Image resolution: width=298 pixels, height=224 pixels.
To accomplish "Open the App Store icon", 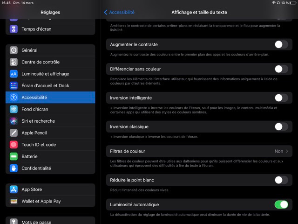I will [x=14, y=189].
